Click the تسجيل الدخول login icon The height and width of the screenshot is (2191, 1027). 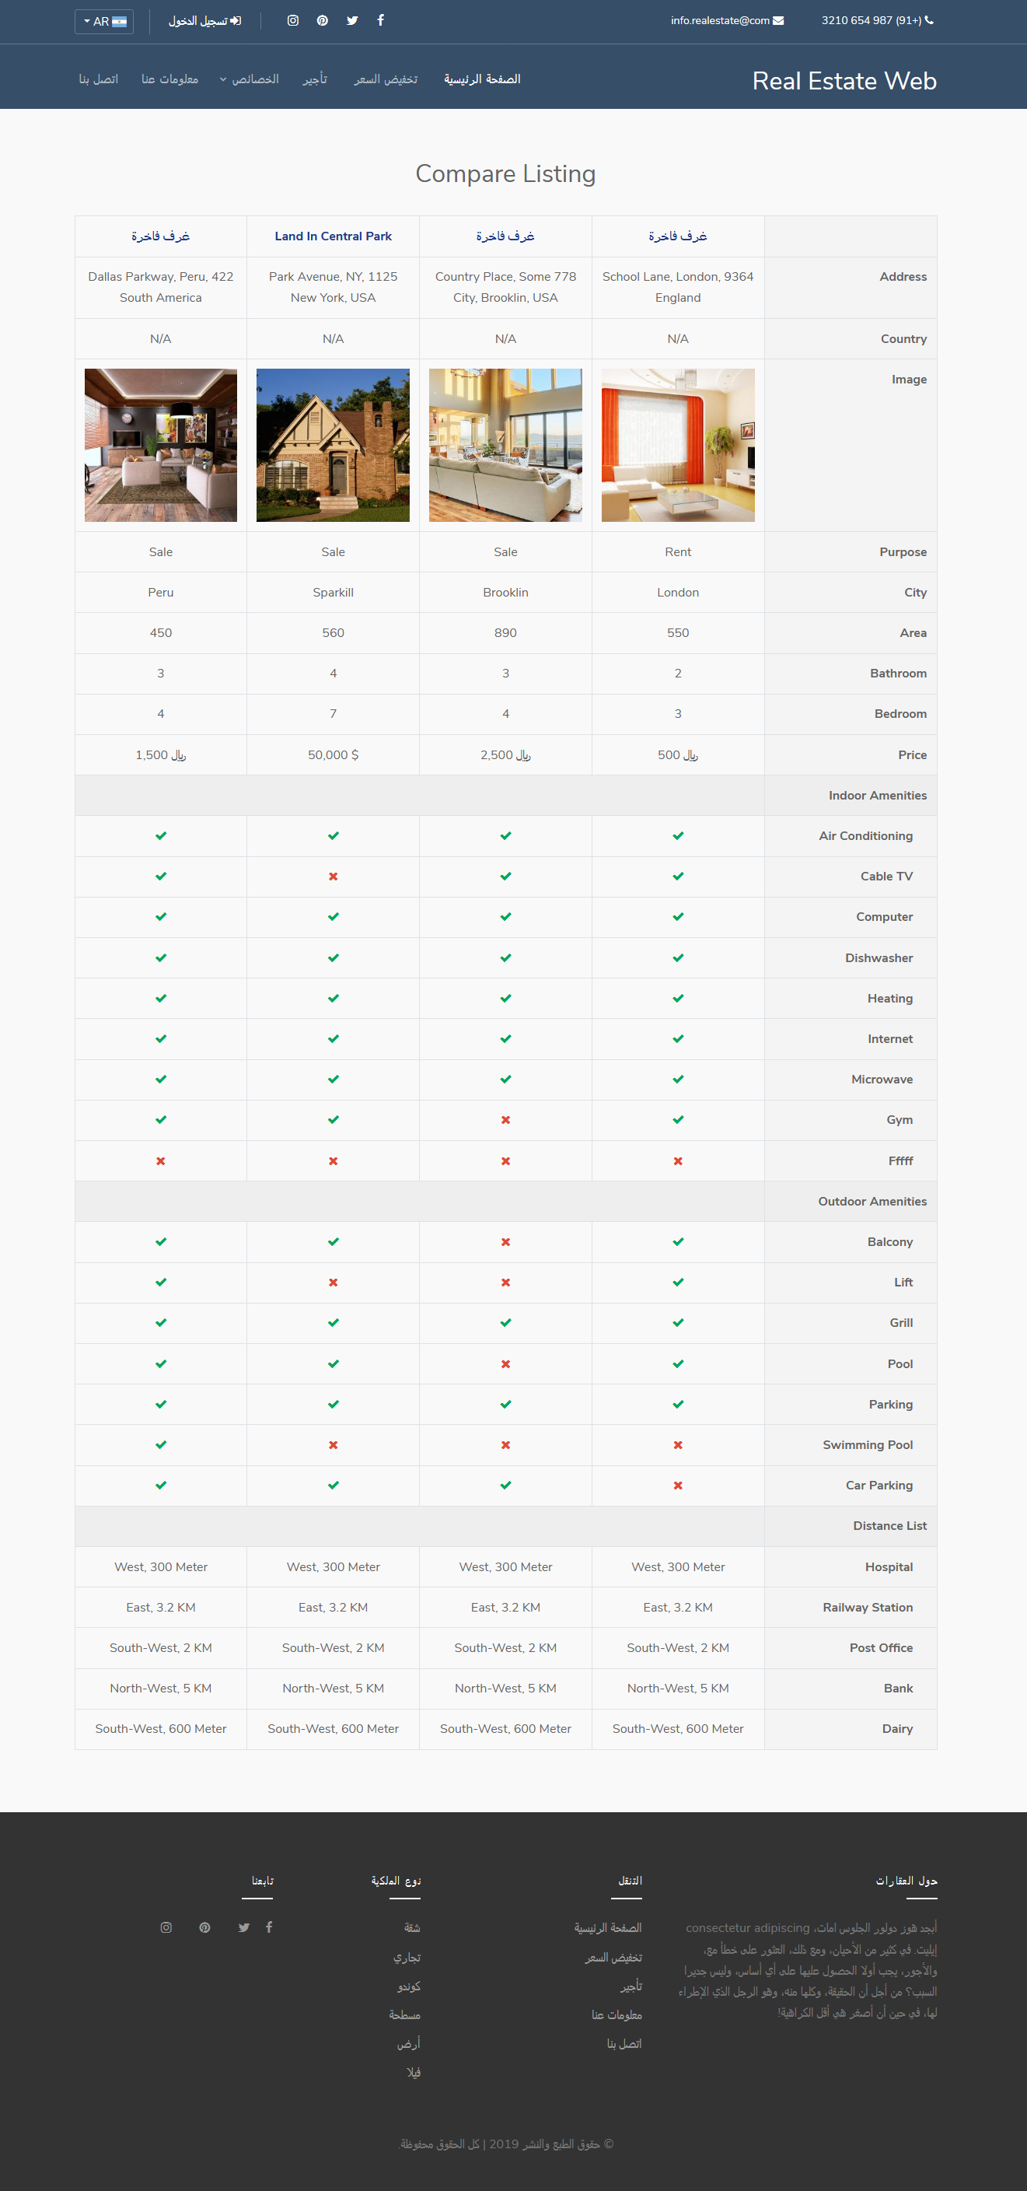coord(236,20)
